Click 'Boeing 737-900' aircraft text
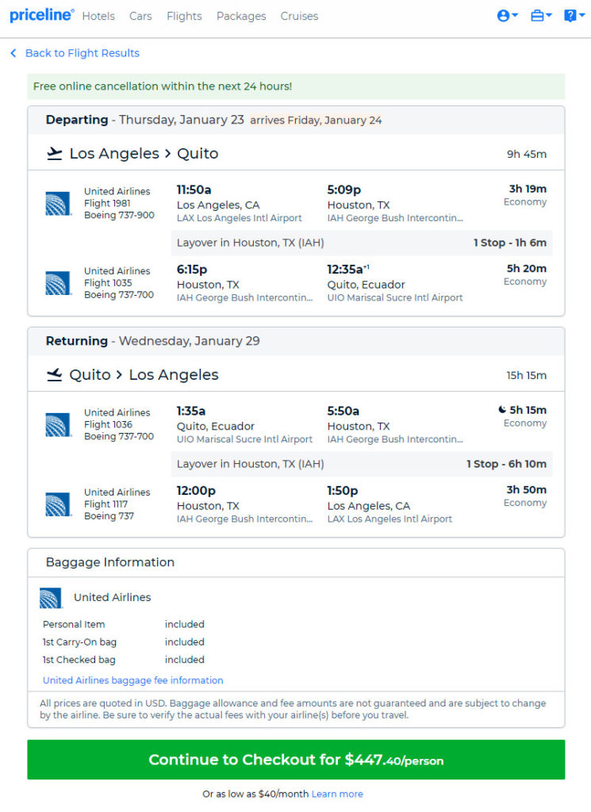This screenshot has height=812, width=591. [x=119, y=215]
